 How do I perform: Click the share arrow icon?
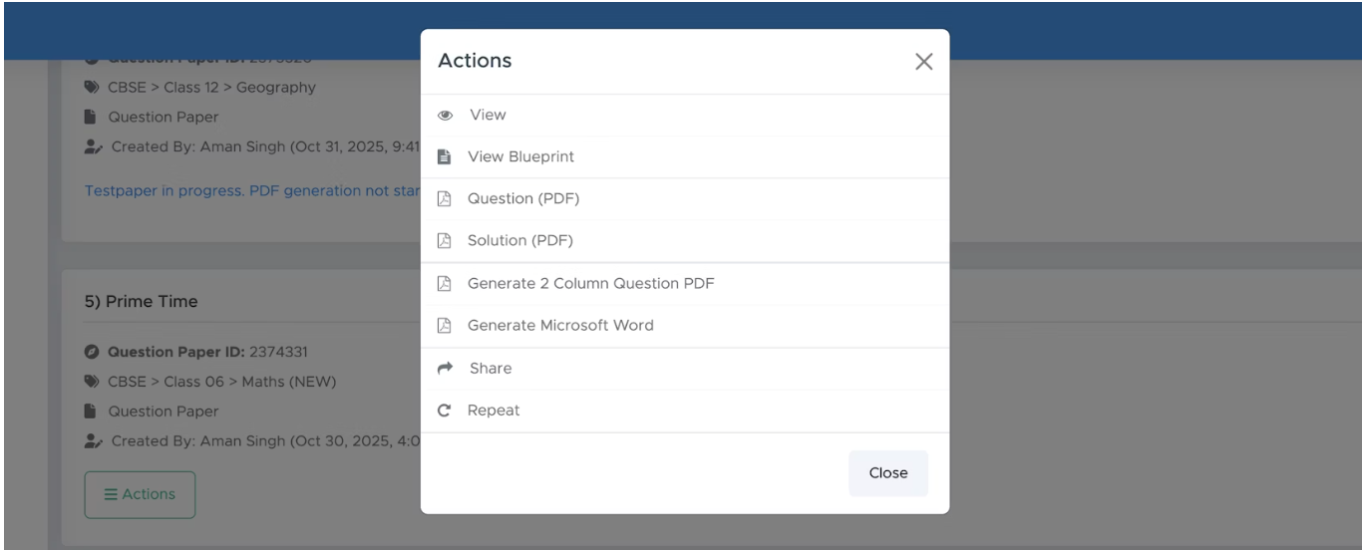445,369
